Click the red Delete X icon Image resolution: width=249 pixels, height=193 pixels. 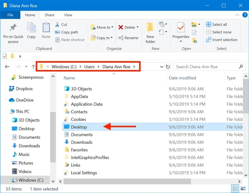click(121, 27)
